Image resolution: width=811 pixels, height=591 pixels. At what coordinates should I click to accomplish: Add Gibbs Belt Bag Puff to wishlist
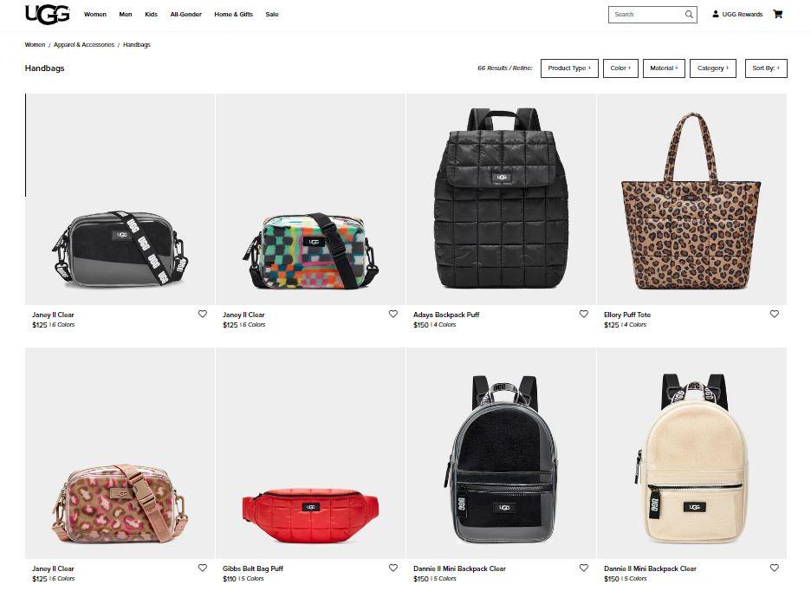pos(393,568)
